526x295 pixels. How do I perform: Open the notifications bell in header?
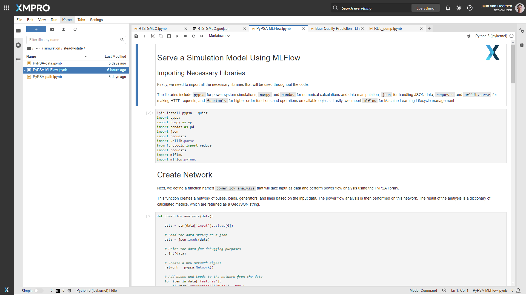pos(448,8)
